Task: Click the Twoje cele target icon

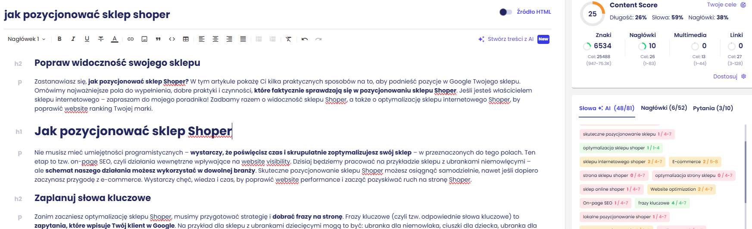Action: 743,5
